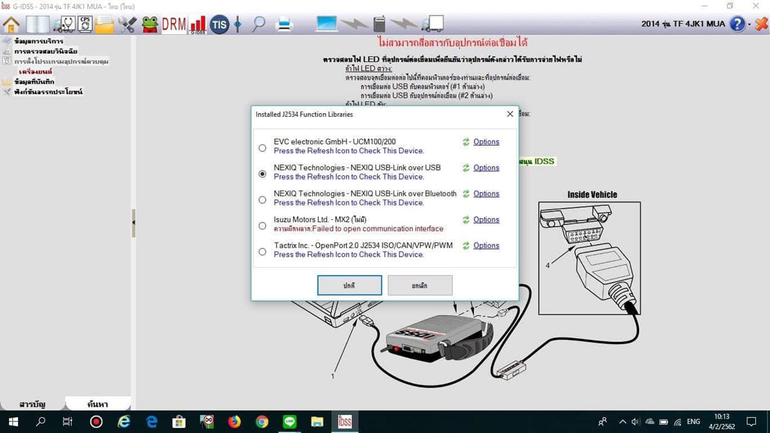Select NEXIQ USB-Link over USB radio button
The width and height of the screenshot is (770, 433).
[x=262, y=174]
